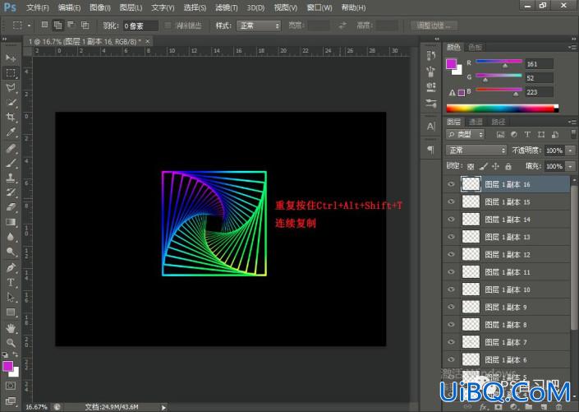Open the status bar info arrow
The height and width of the screenshot is (412, 579).
pos(163,407)
